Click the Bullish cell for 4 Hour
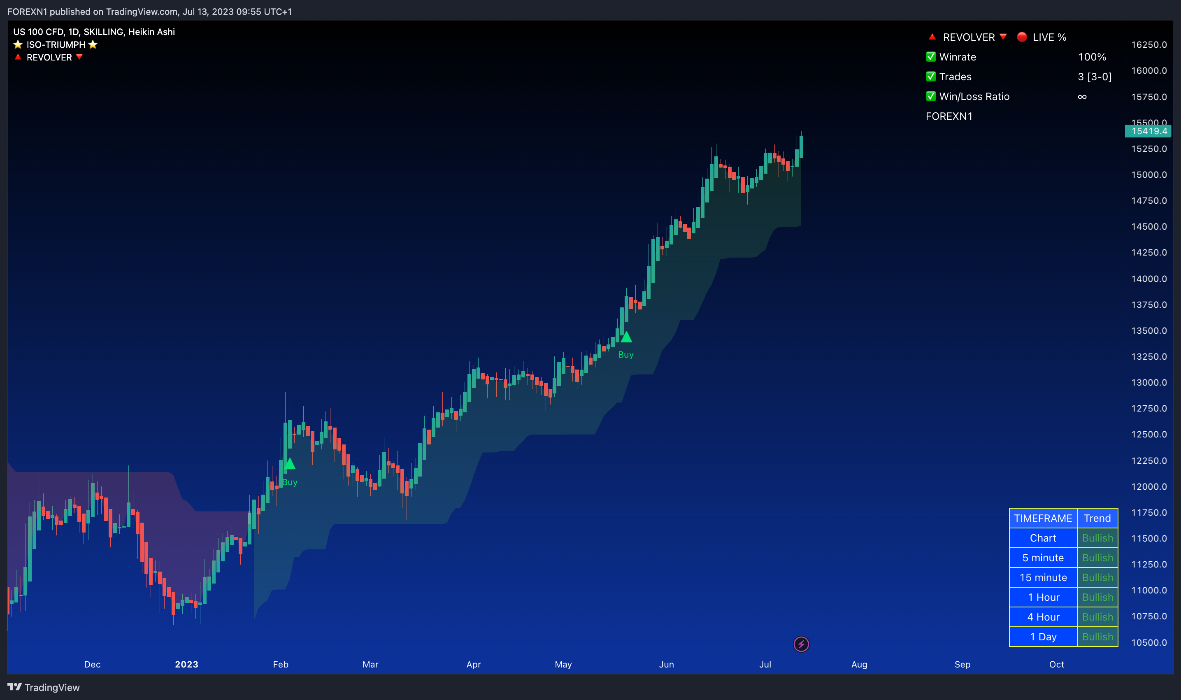 1097,617
